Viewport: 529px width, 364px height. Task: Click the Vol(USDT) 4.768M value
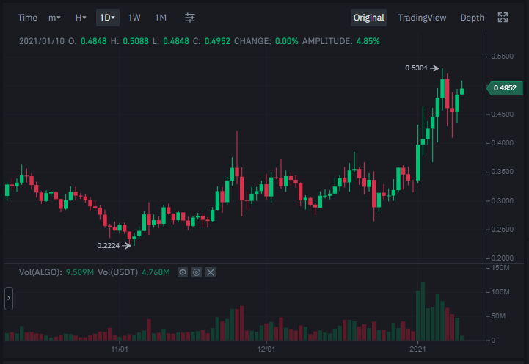[156, 272]
